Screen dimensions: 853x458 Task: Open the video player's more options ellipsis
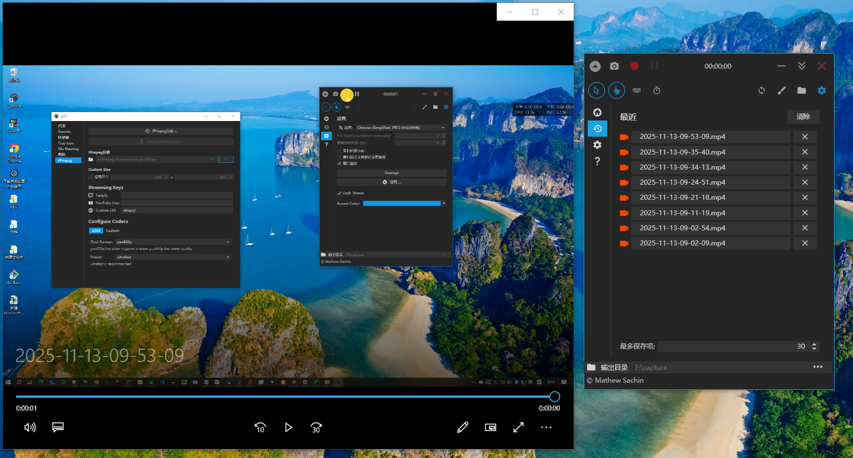pos(546,427)
